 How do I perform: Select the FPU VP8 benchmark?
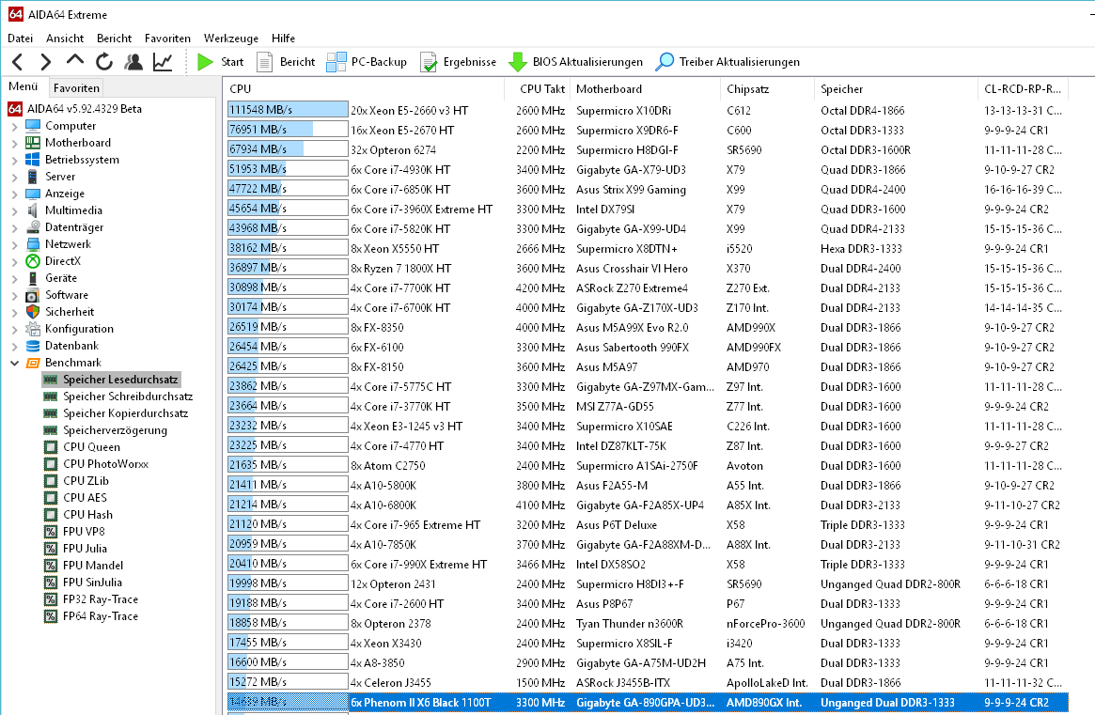[74, 532]
